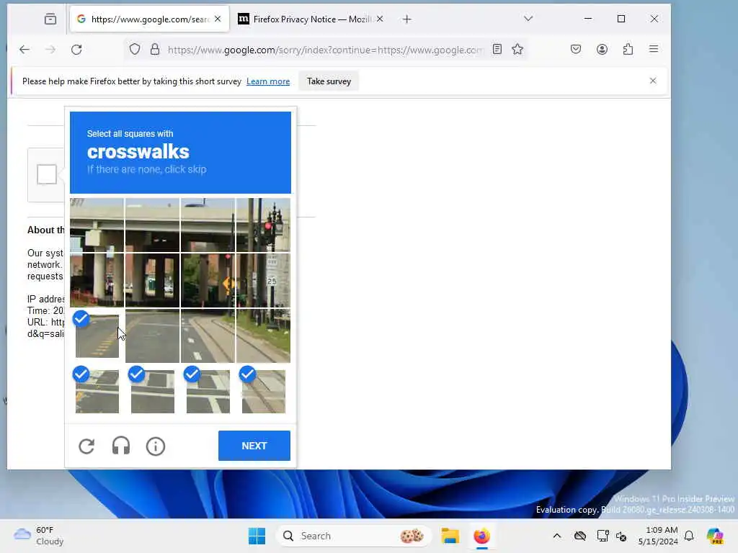Viewport: 738px width, 553px height.
Task: Open Copilot preview icon in taskbar
Action: tap(715, 536)
